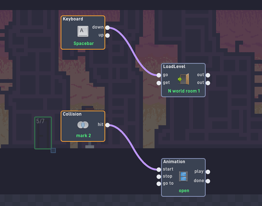Click the resize handle of 5/7 box
The width and height of the screenshot is (262, 206).
click(53, 150)
